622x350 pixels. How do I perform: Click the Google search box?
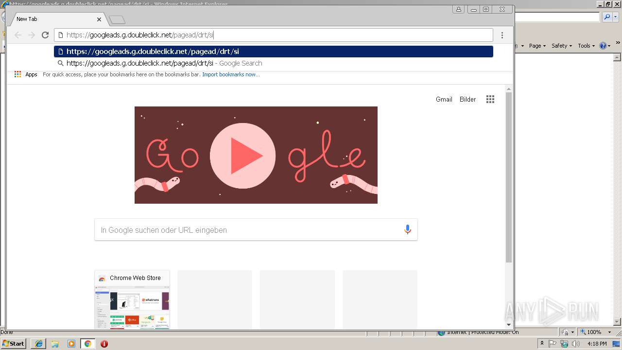pyautogui.click(x=256, y=230)
